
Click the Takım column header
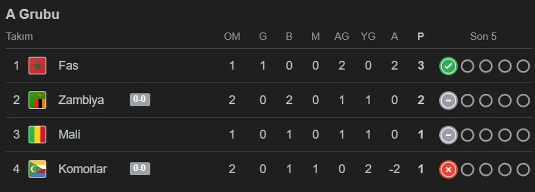tap(19, 37)
